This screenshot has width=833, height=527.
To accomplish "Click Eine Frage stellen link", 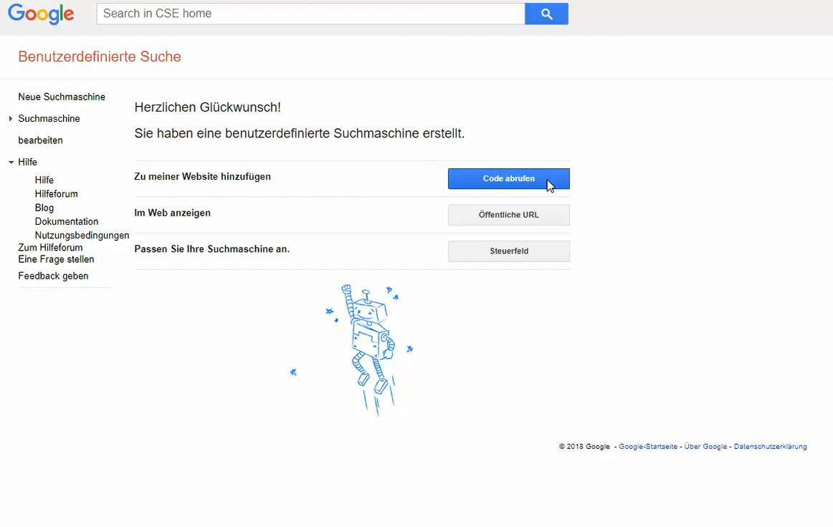I will click(x=56, y=259).
